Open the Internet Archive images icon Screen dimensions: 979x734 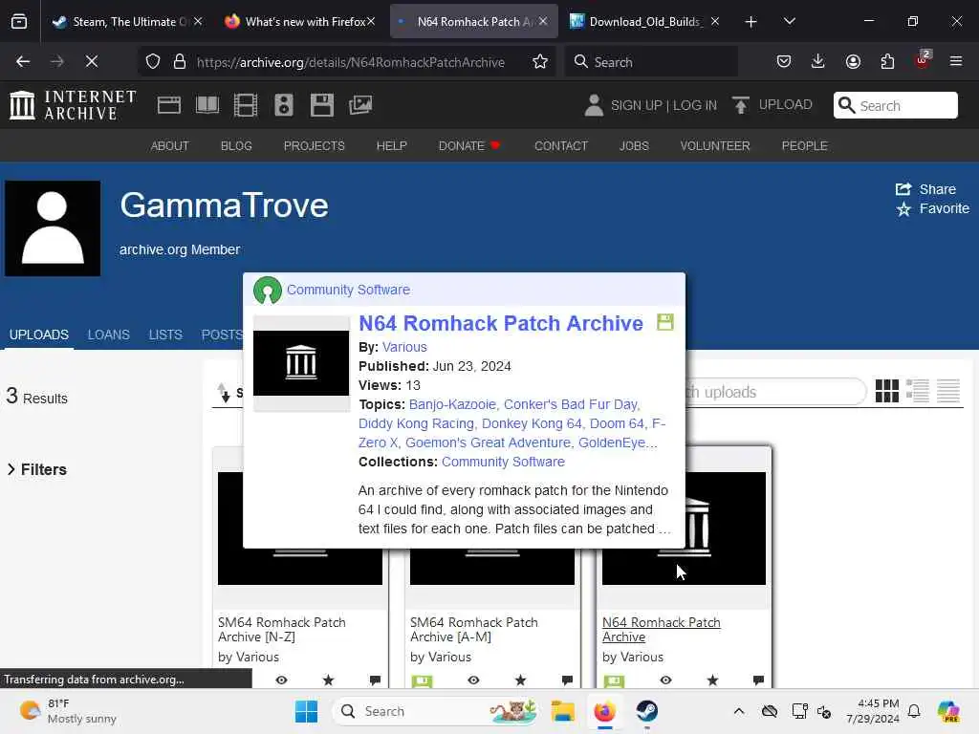pyautogui.click(x=360, y=105)
